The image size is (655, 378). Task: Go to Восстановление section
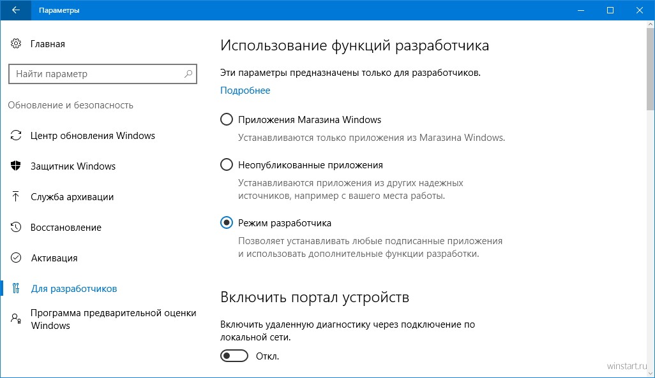pyautogui.click(x=66, y=228)
